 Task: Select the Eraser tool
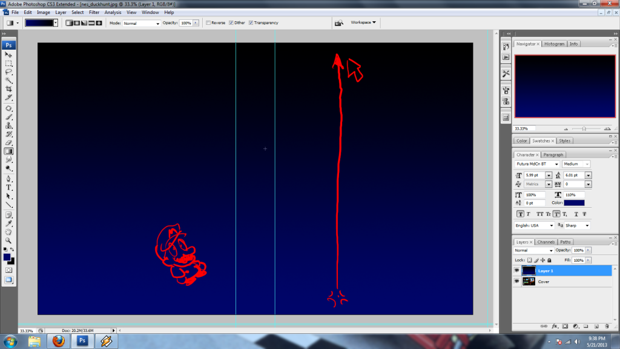click(8, 142)
